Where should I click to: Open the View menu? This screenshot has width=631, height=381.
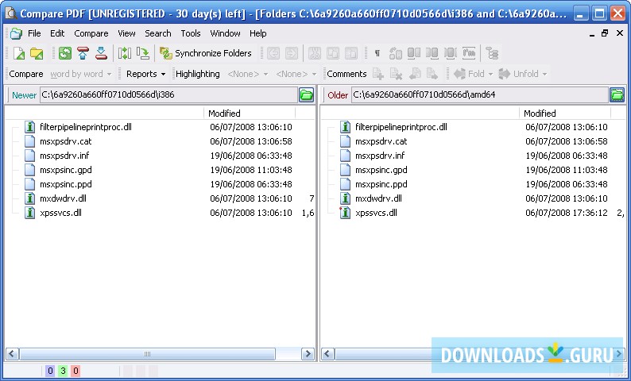click(x=126, y=33)
